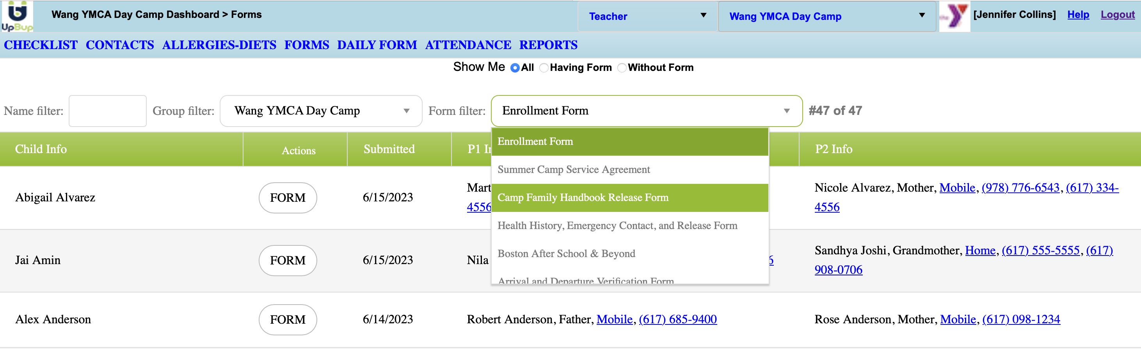The height and width of the screenshot is (349, 1141).
Task: Open FORM button for Abigail Alvarez
Action: pos(288,198)
